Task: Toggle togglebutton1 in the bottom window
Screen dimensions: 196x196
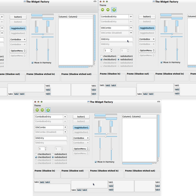Action: 81,127
